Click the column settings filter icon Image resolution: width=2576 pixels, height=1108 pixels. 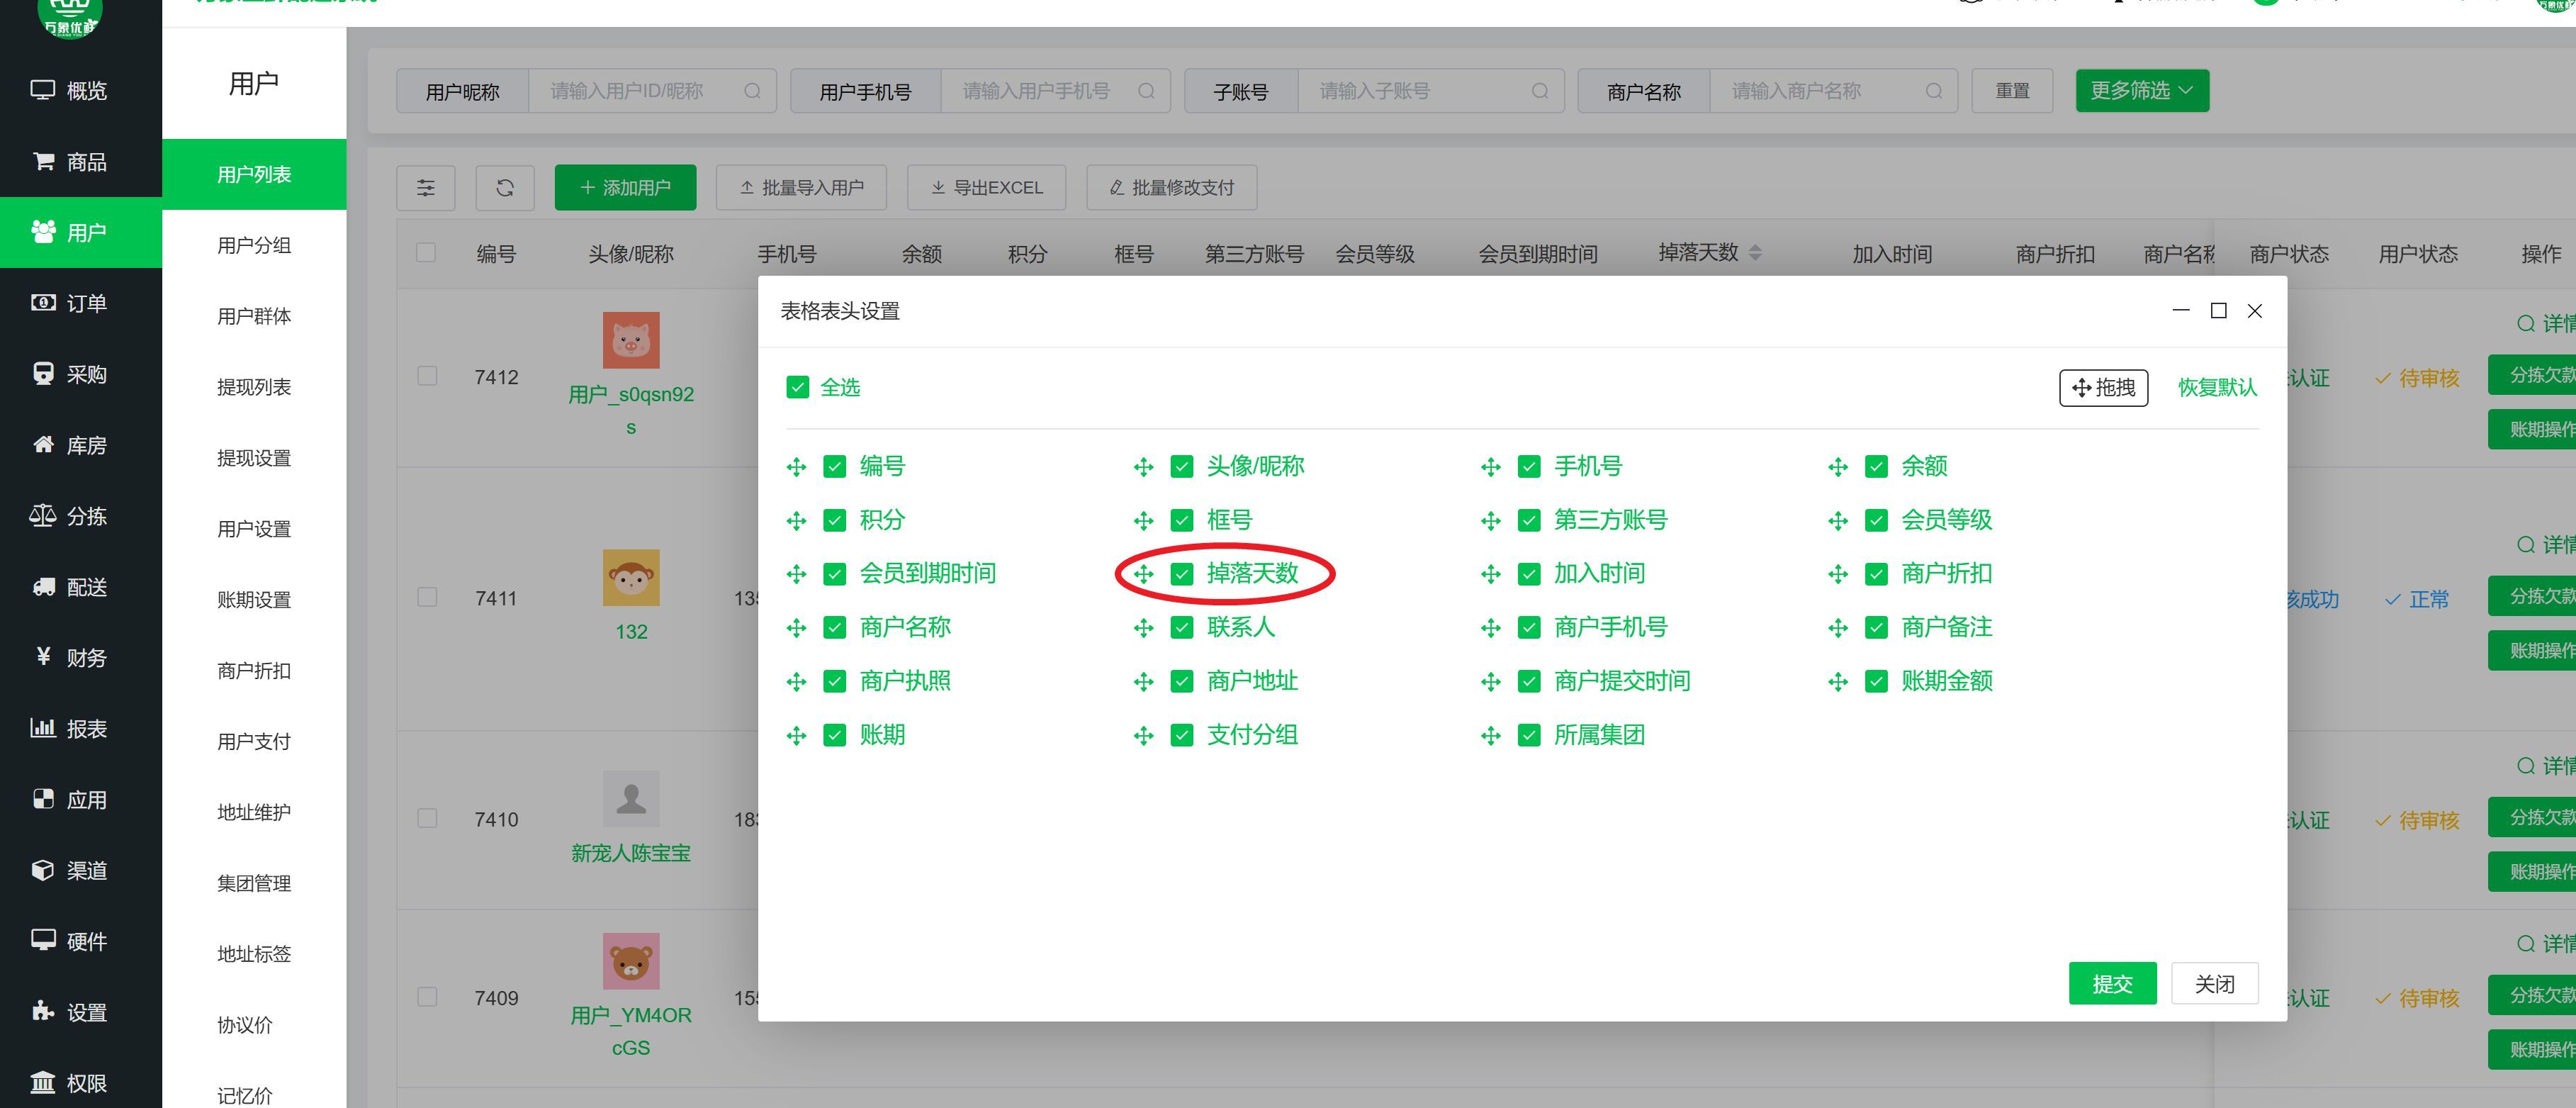(425, 188)
